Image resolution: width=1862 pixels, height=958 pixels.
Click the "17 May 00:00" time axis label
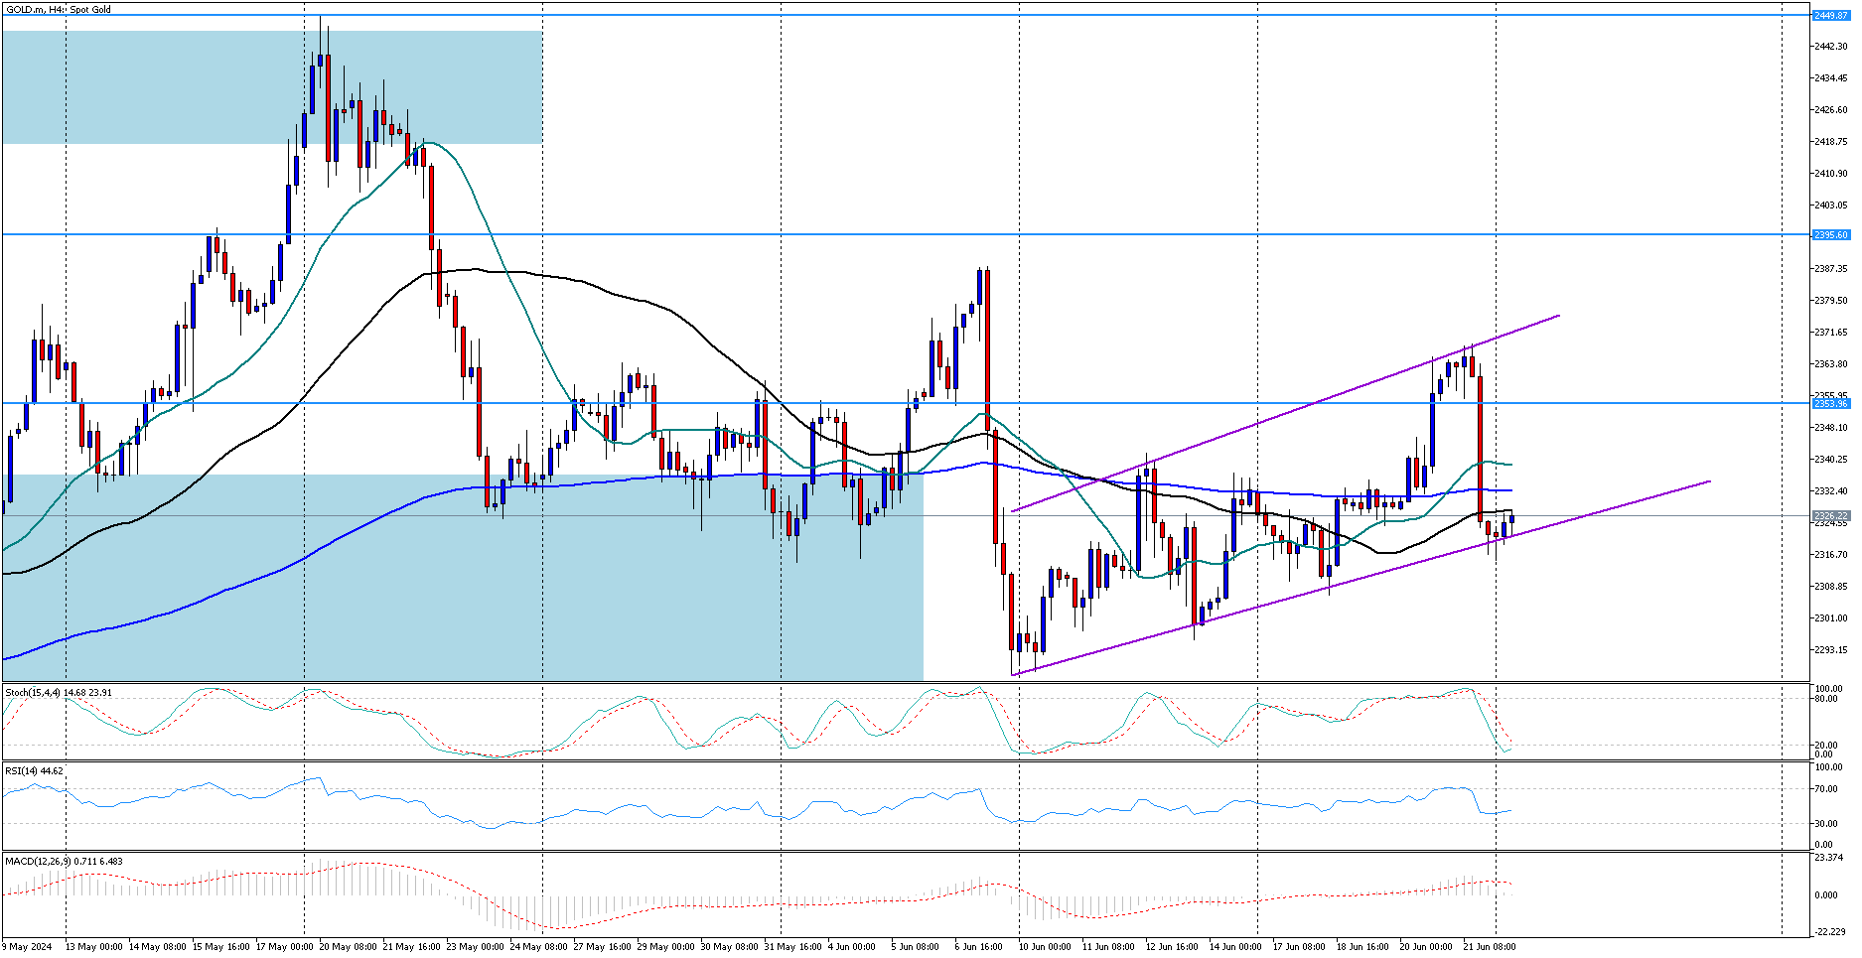(x=285, y=947)
